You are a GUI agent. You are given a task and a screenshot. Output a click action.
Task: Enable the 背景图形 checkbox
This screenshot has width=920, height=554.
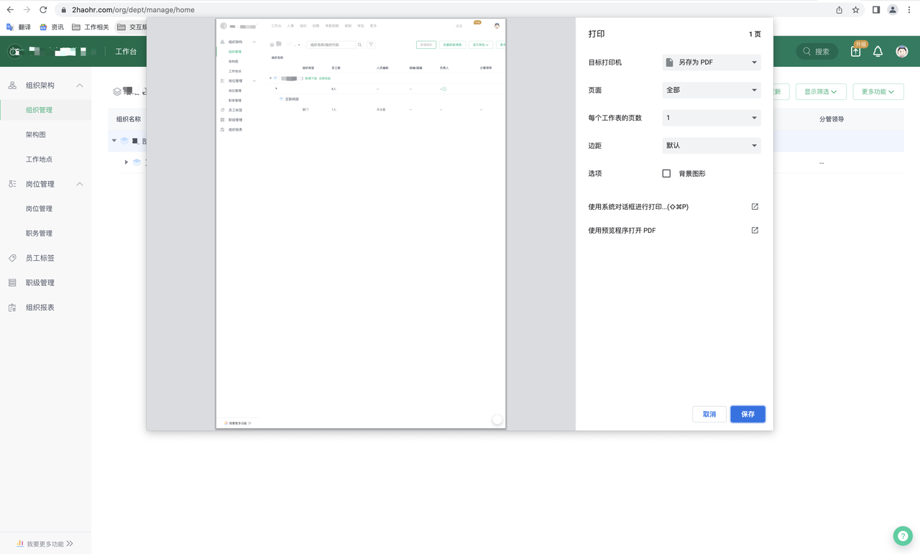[666, 174]
